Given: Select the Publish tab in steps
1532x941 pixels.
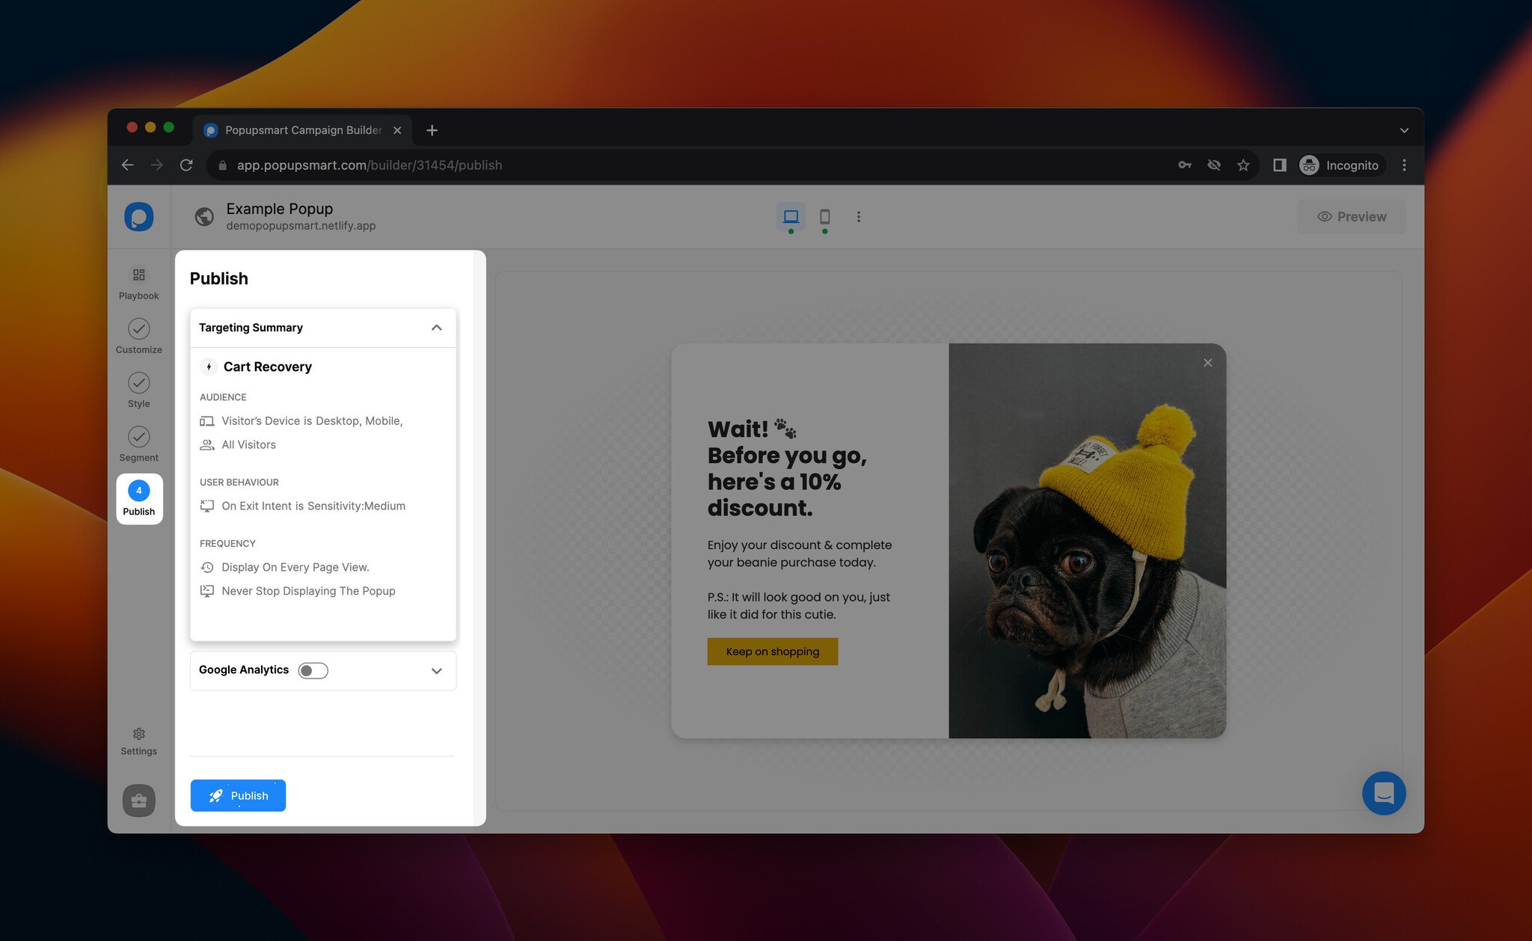Looking at the screenshot, I should [x=138, y=498].
